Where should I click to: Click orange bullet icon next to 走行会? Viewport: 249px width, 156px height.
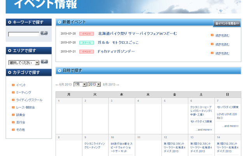[x=13, y=122]
